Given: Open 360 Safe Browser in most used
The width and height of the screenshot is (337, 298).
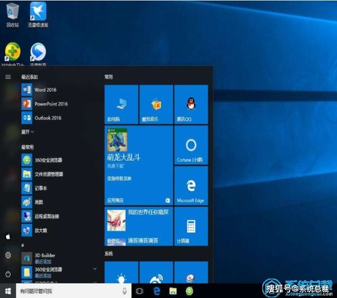Looking at the screenshot, I should pos(59,160).
